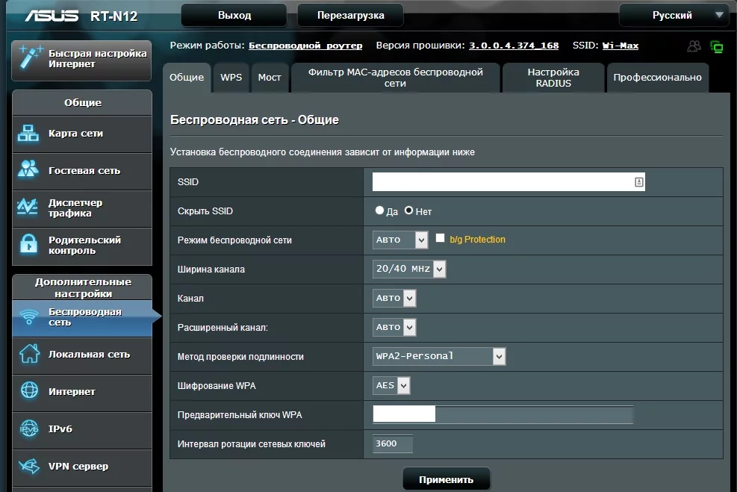Screen dimensions: 737x492
Task: Open the VPN server icon
Action: click(x=28, y=466)
